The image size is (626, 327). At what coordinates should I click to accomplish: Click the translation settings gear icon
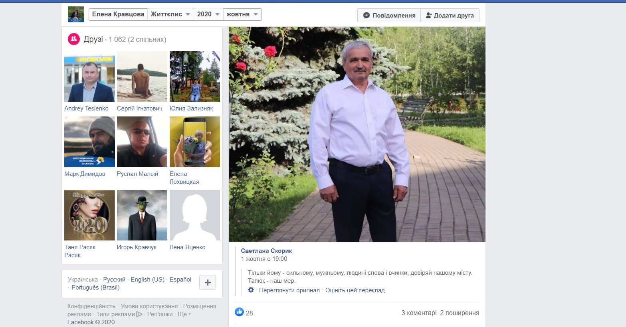point(251,290)
